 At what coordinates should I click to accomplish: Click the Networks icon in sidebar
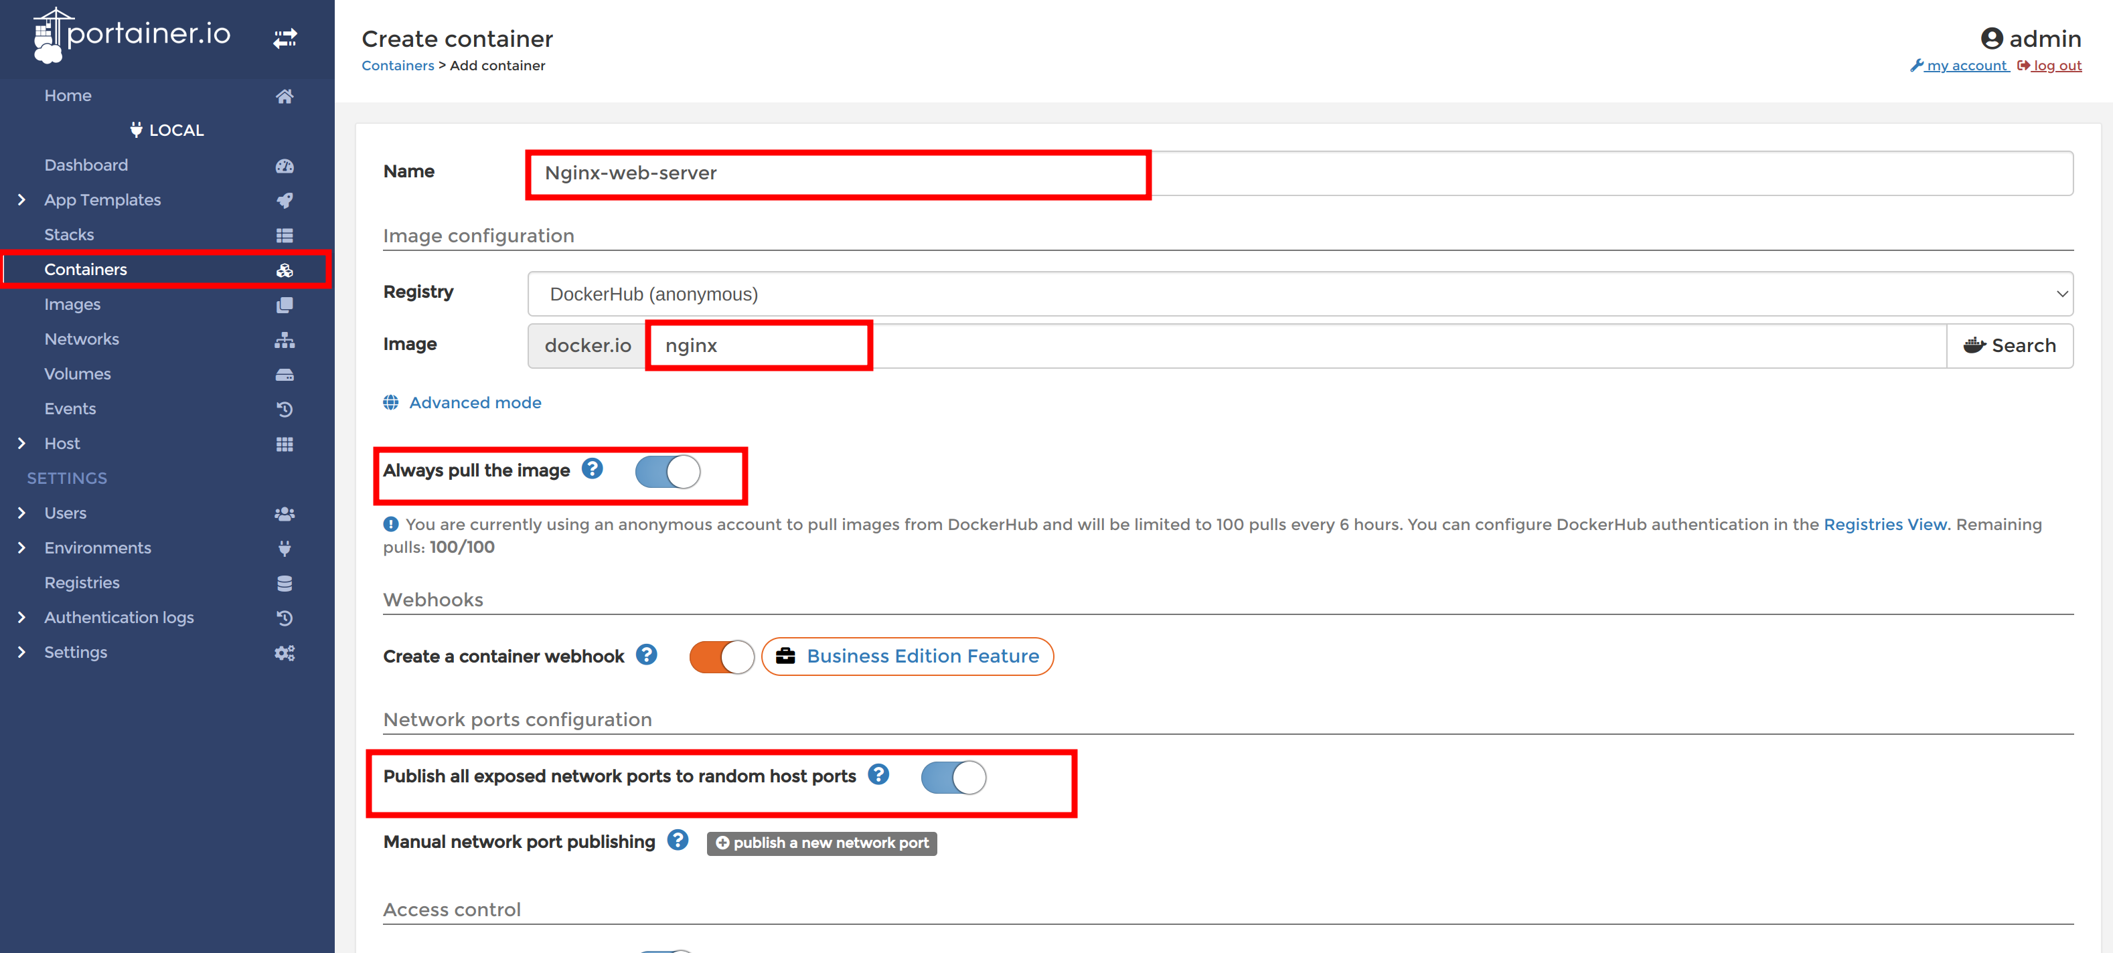pos(285,339)
